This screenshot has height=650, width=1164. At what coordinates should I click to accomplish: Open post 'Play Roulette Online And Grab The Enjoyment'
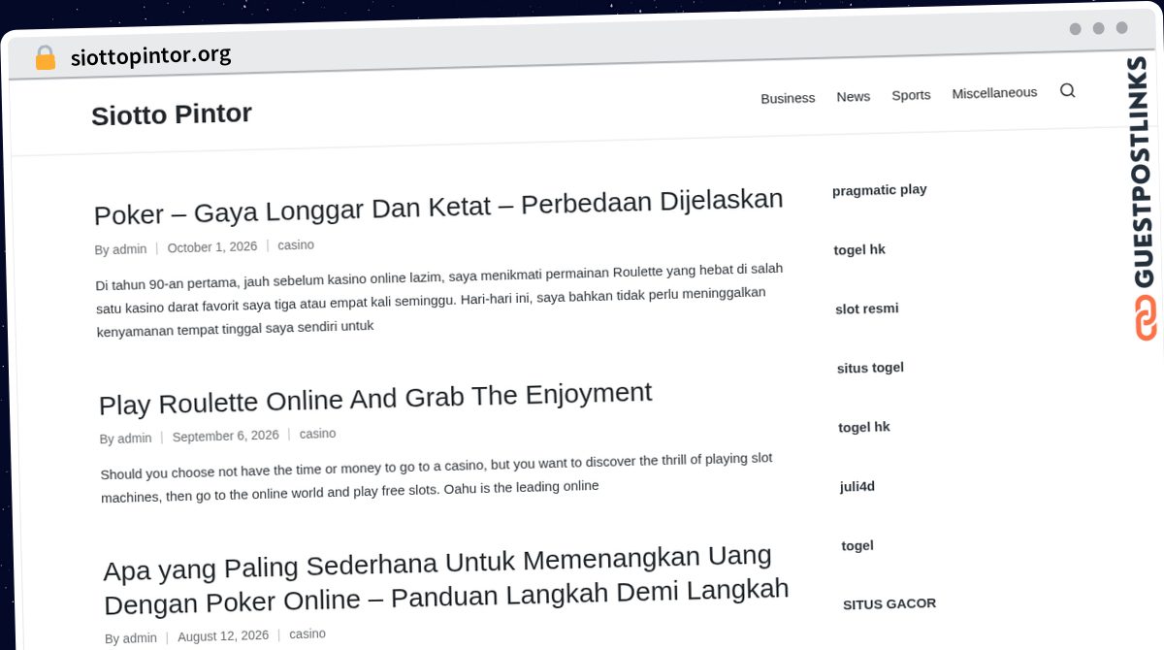375,398
